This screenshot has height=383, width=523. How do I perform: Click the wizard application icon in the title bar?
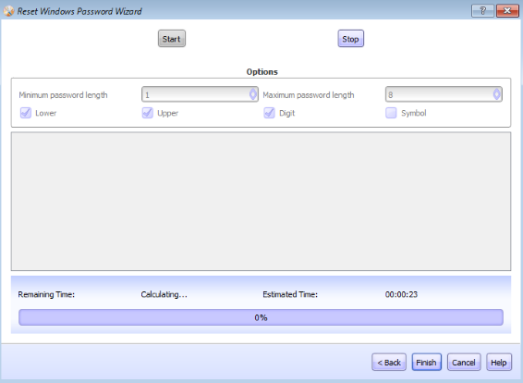(8, 11)
